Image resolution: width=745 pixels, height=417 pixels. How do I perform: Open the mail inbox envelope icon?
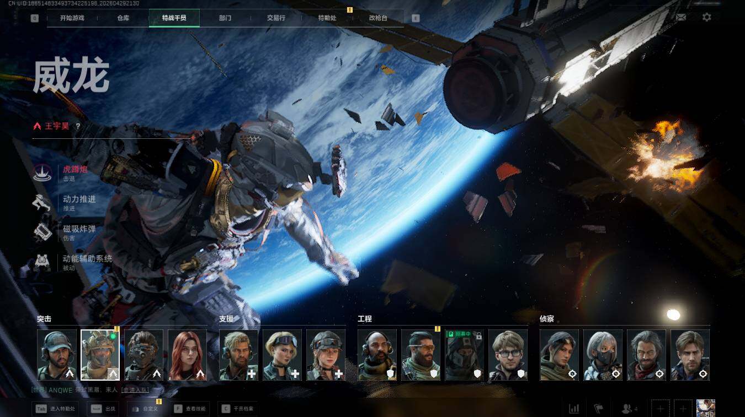click(681, 17)
